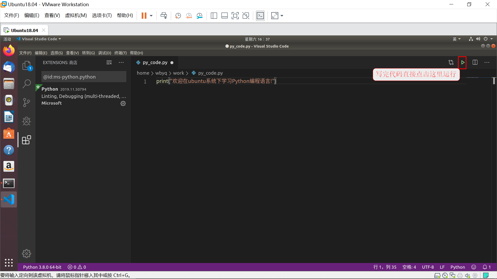Screen dimensions: 497x279
Task: Open changes compare icon in editor toolbar
Action: tap(451, 63)
